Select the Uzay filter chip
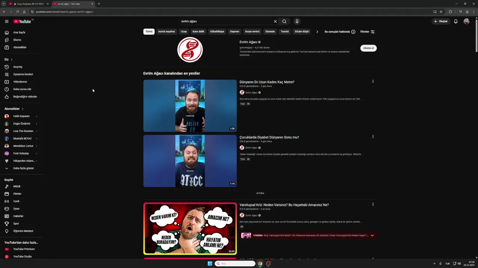 (x=184, y=32)
